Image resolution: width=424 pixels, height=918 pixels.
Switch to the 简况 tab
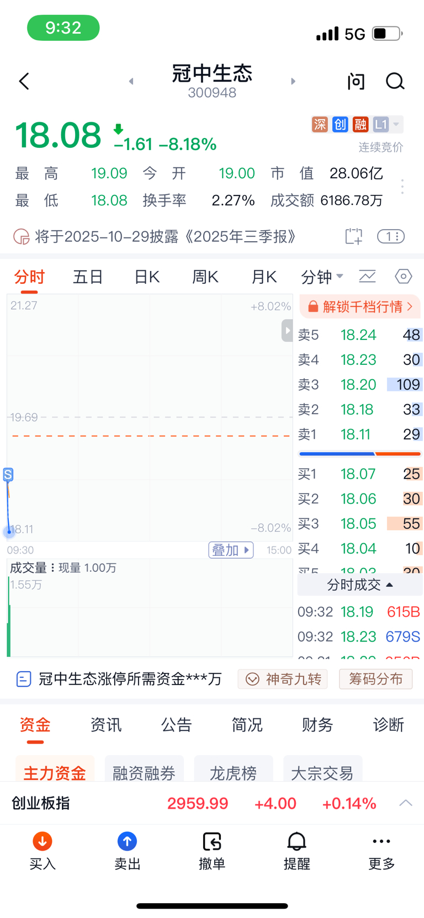coord(247,725)
